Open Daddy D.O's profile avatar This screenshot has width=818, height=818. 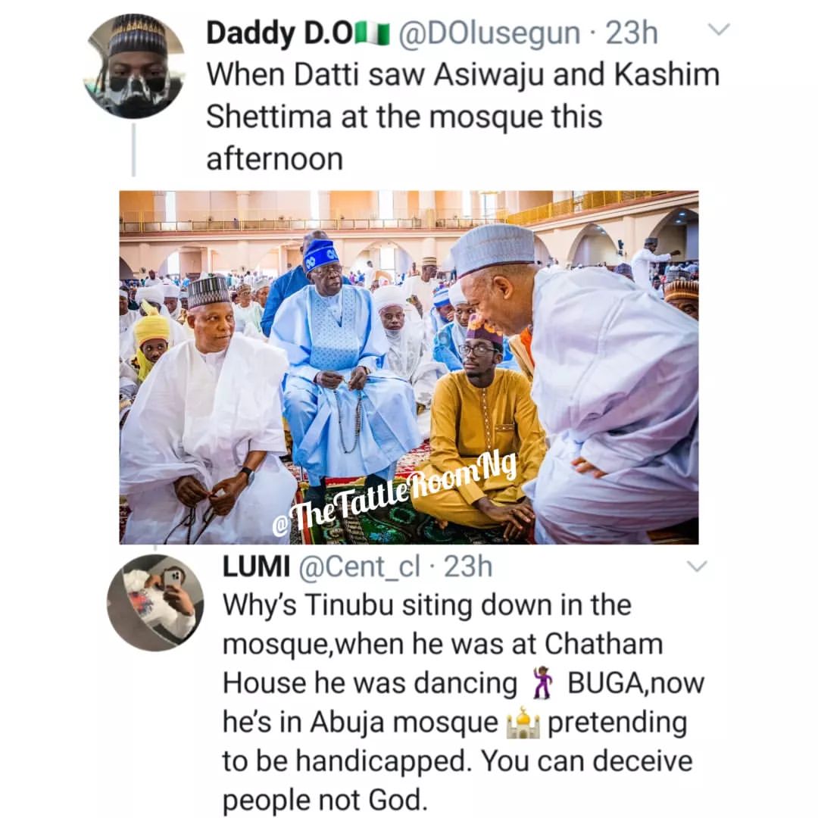tap(133, 67)
